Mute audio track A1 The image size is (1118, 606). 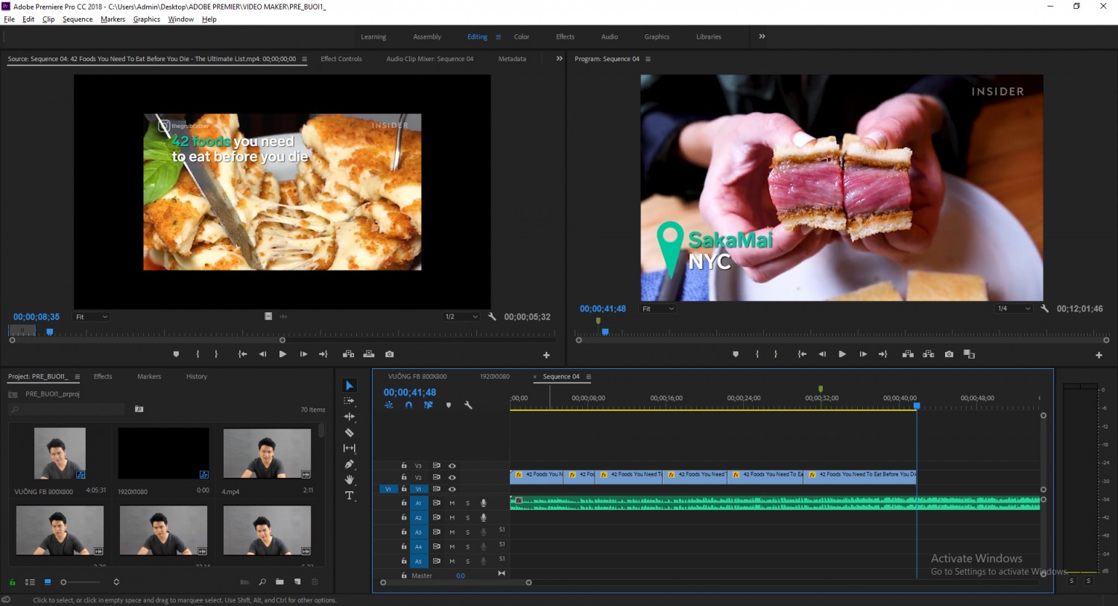[452, 503]
